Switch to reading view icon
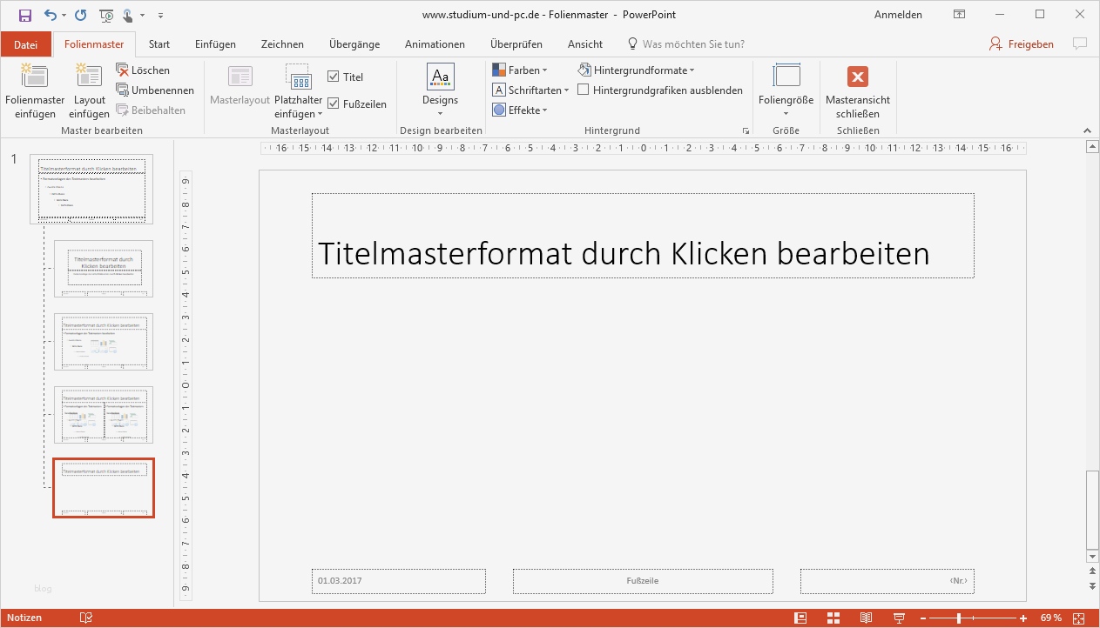The width and height of the screenshot is (1100, 628). point(866,618)
